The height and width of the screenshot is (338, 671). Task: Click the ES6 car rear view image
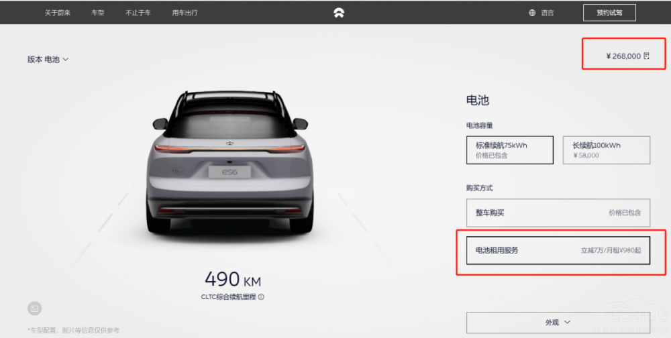click(x=230, y=162)
